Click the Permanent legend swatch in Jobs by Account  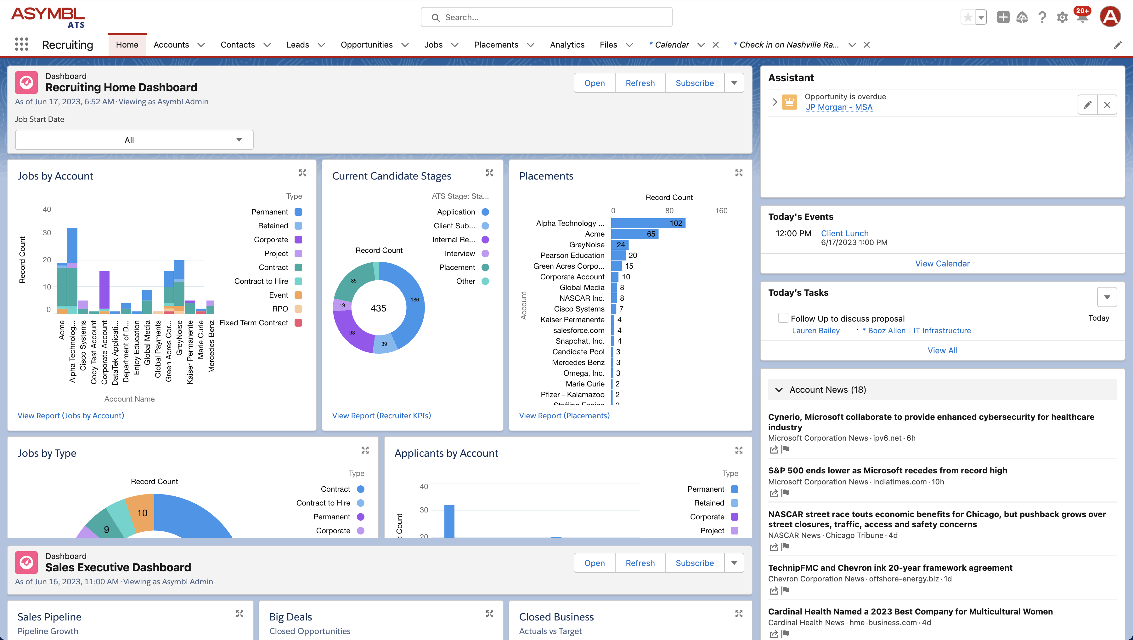click(x=298, y=212)
